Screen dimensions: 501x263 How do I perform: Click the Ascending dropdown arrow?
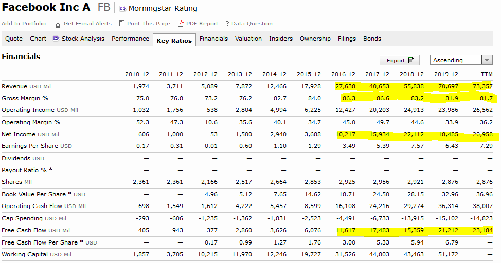coord(487,60)
